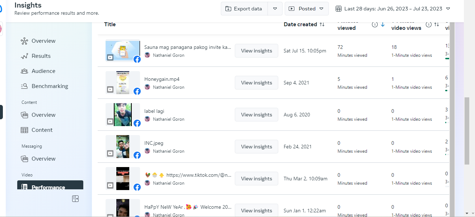Click Export data button

(244, 9)
